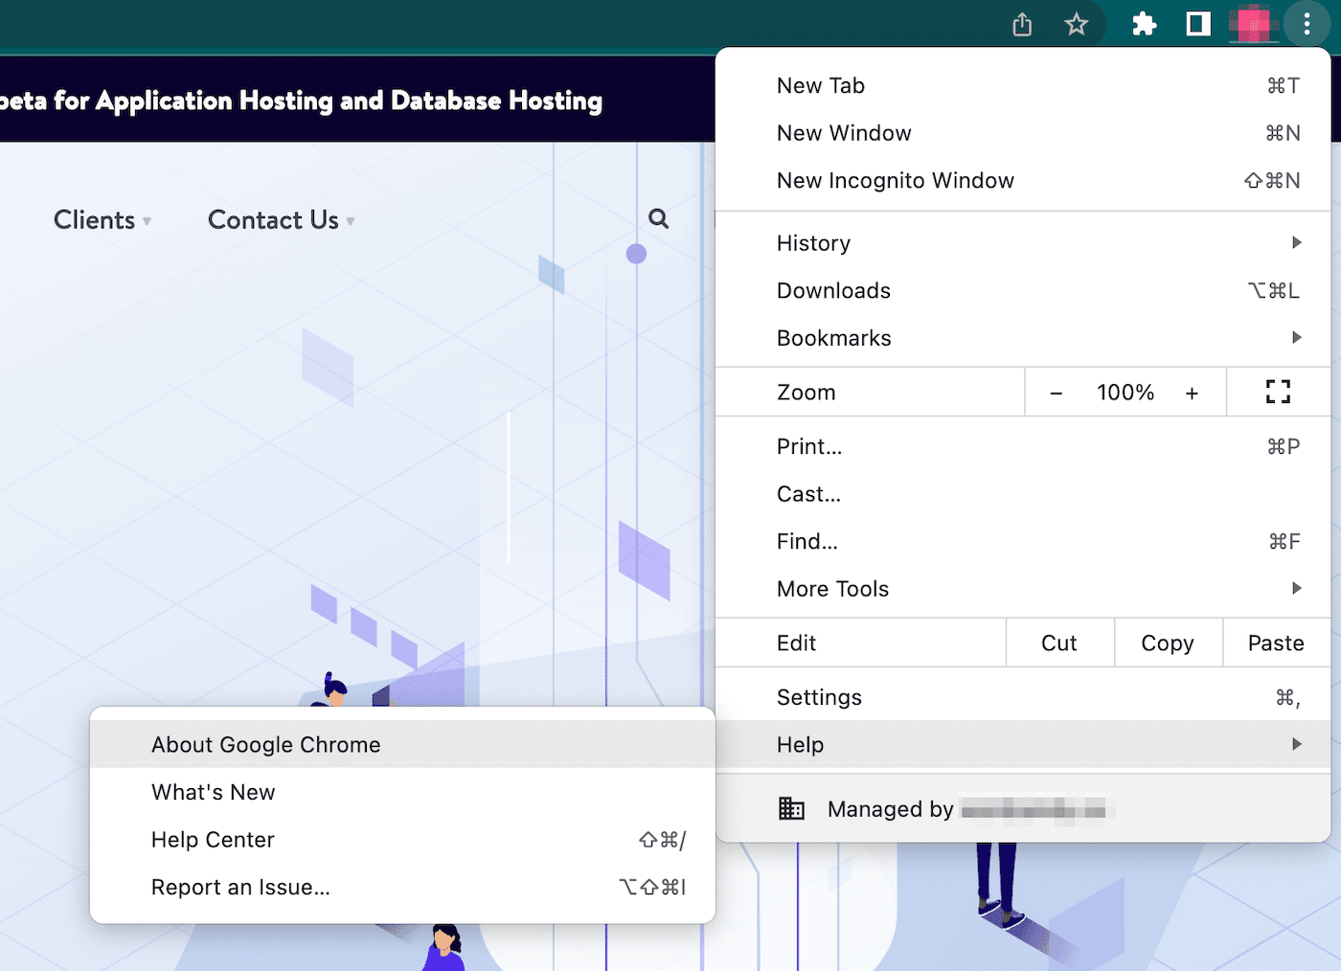Decrease zoom with the minus button
1341x971 pixels.
pyautogui.click(x=1056, y=393)
